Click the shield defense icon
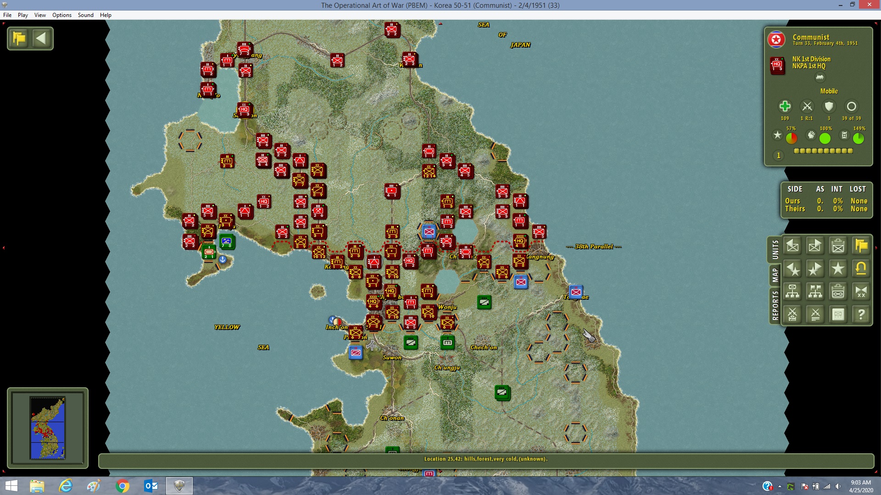Screen dimensions: 881x495 point(829,106)
